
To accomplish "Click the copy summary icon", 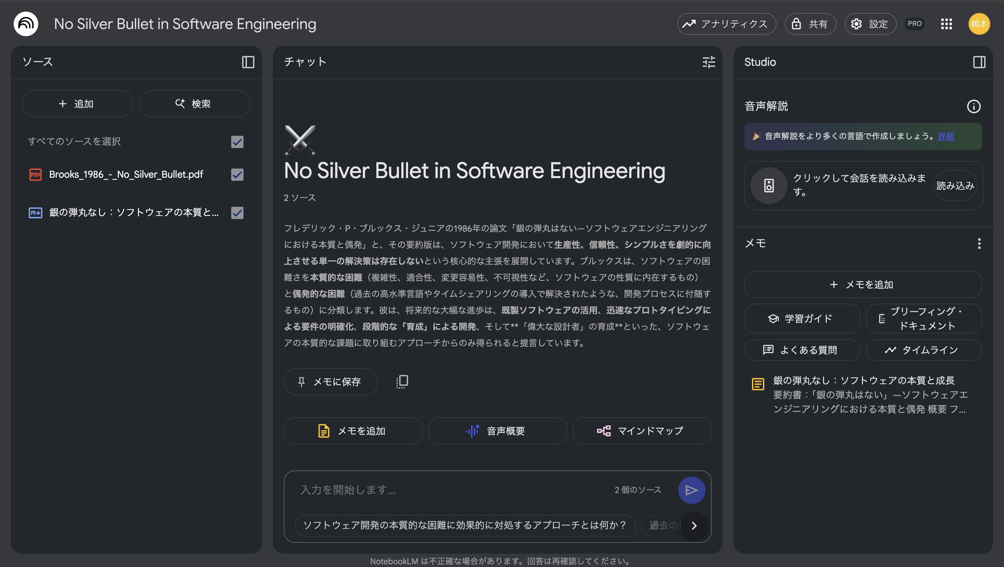I will click(x=402, y=382).
